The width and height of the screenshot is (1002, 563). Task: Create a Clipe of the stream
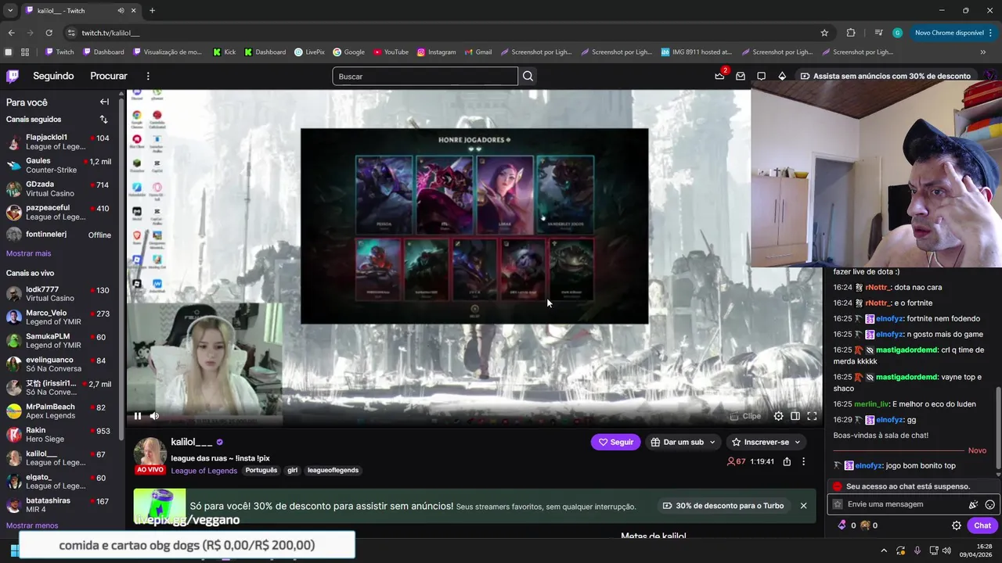pos(745,416)
